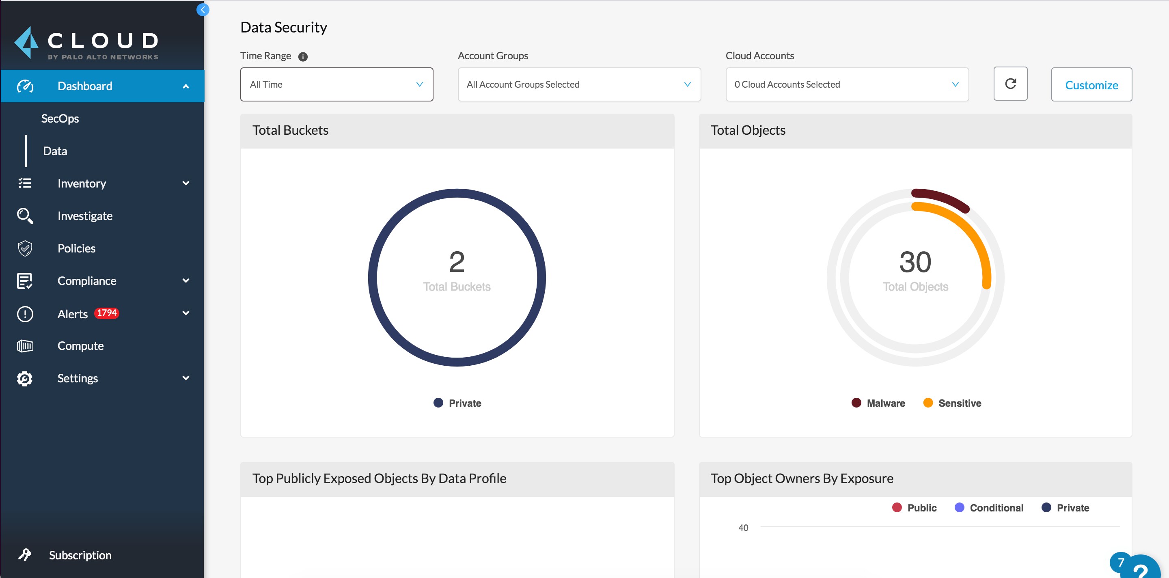Image resolution: width=1169 pixels, height=578 pixels.
Task: Select the Policies shield icon
Action: tap(25, 248)
